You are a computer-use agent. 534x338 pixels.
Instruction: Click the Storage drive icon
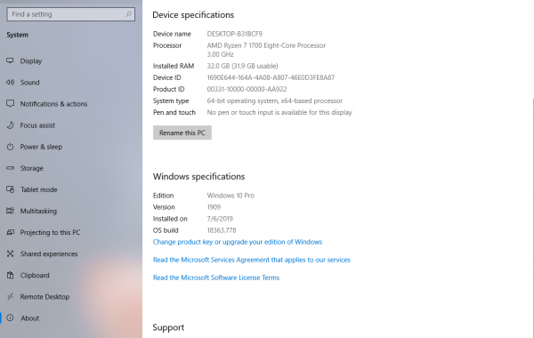10,168
